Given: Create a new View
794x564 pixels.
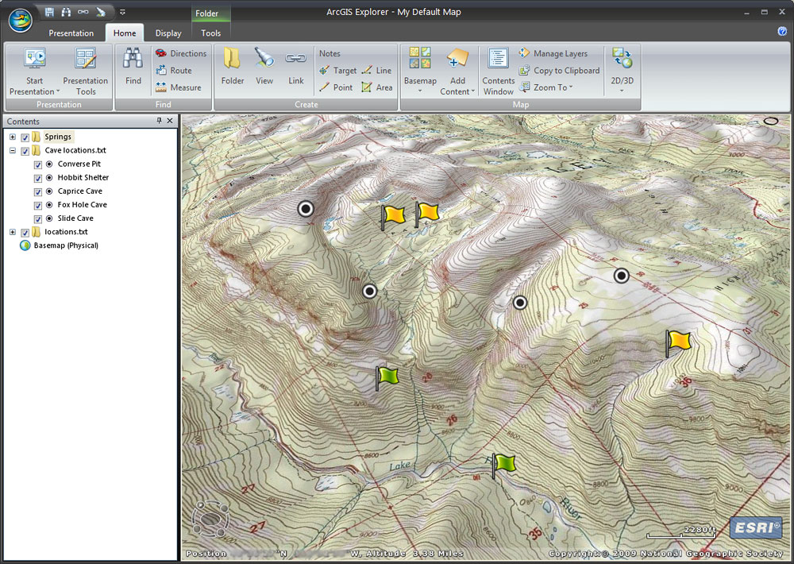Looking at the screenshot, I should click(264, 67).
